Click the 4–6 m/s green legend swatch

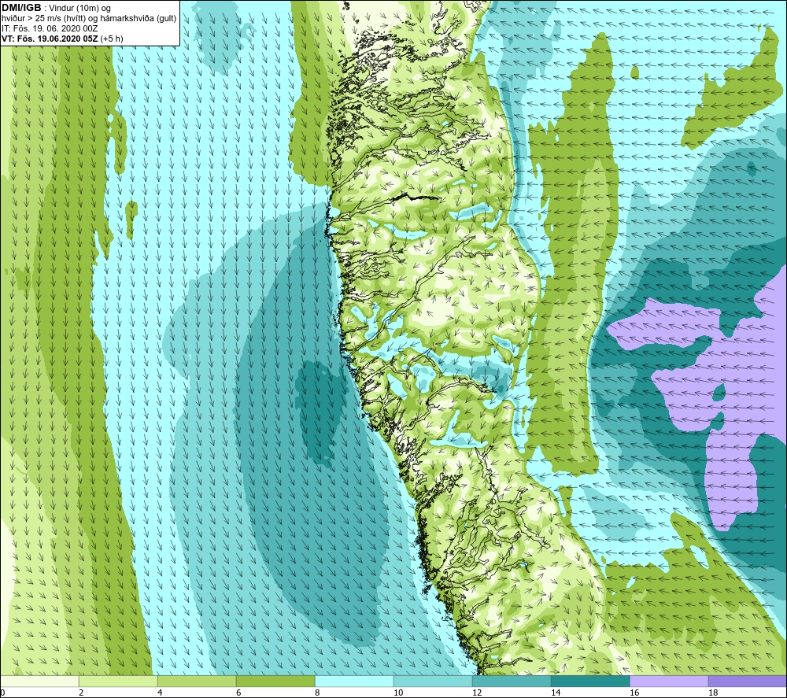pyautogui.click(x=197, y=681)
